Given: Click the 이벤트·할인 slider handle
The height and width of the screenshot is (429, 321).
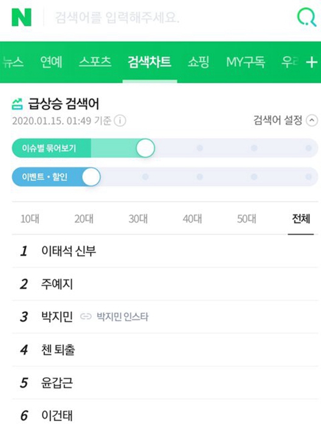Looking at the screenshot, I should pyautogui.click(x=91, y=177).
